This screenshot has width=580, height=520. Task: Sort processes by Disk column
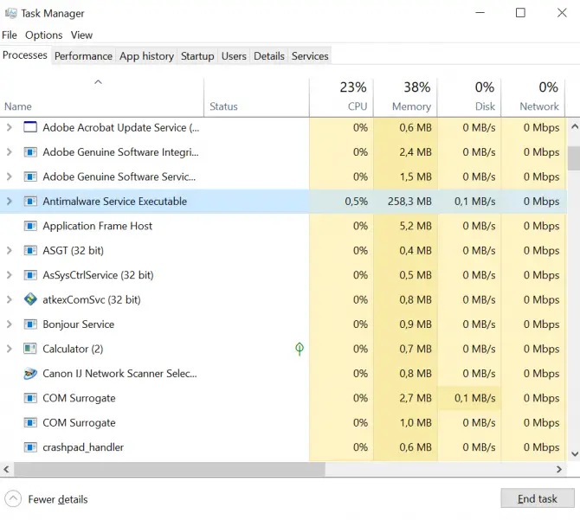point(469,98)
